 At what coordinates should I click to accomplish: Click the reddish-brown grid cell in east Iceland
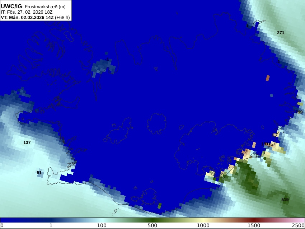coord(268,78)
